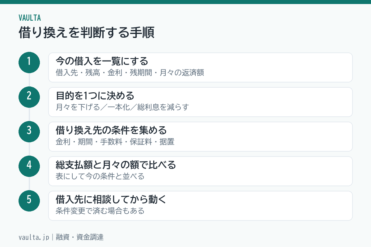Select the 借り換え先の条件を集める card
This screenshot has width=371, height=247.
[x=200, y=136]
